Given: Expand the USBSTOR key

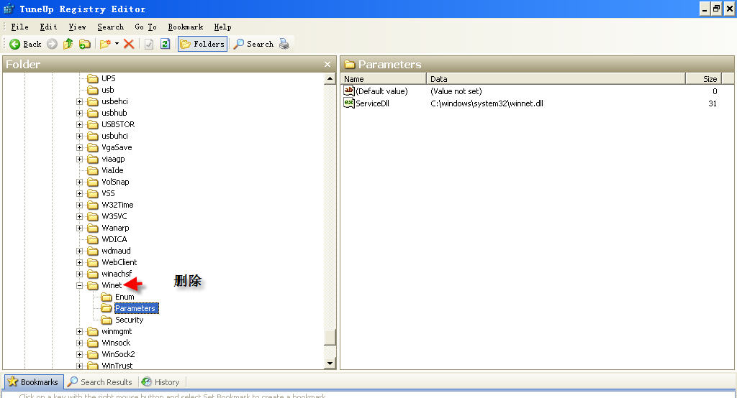Looking at the screenshot, I should pos(79,124).
